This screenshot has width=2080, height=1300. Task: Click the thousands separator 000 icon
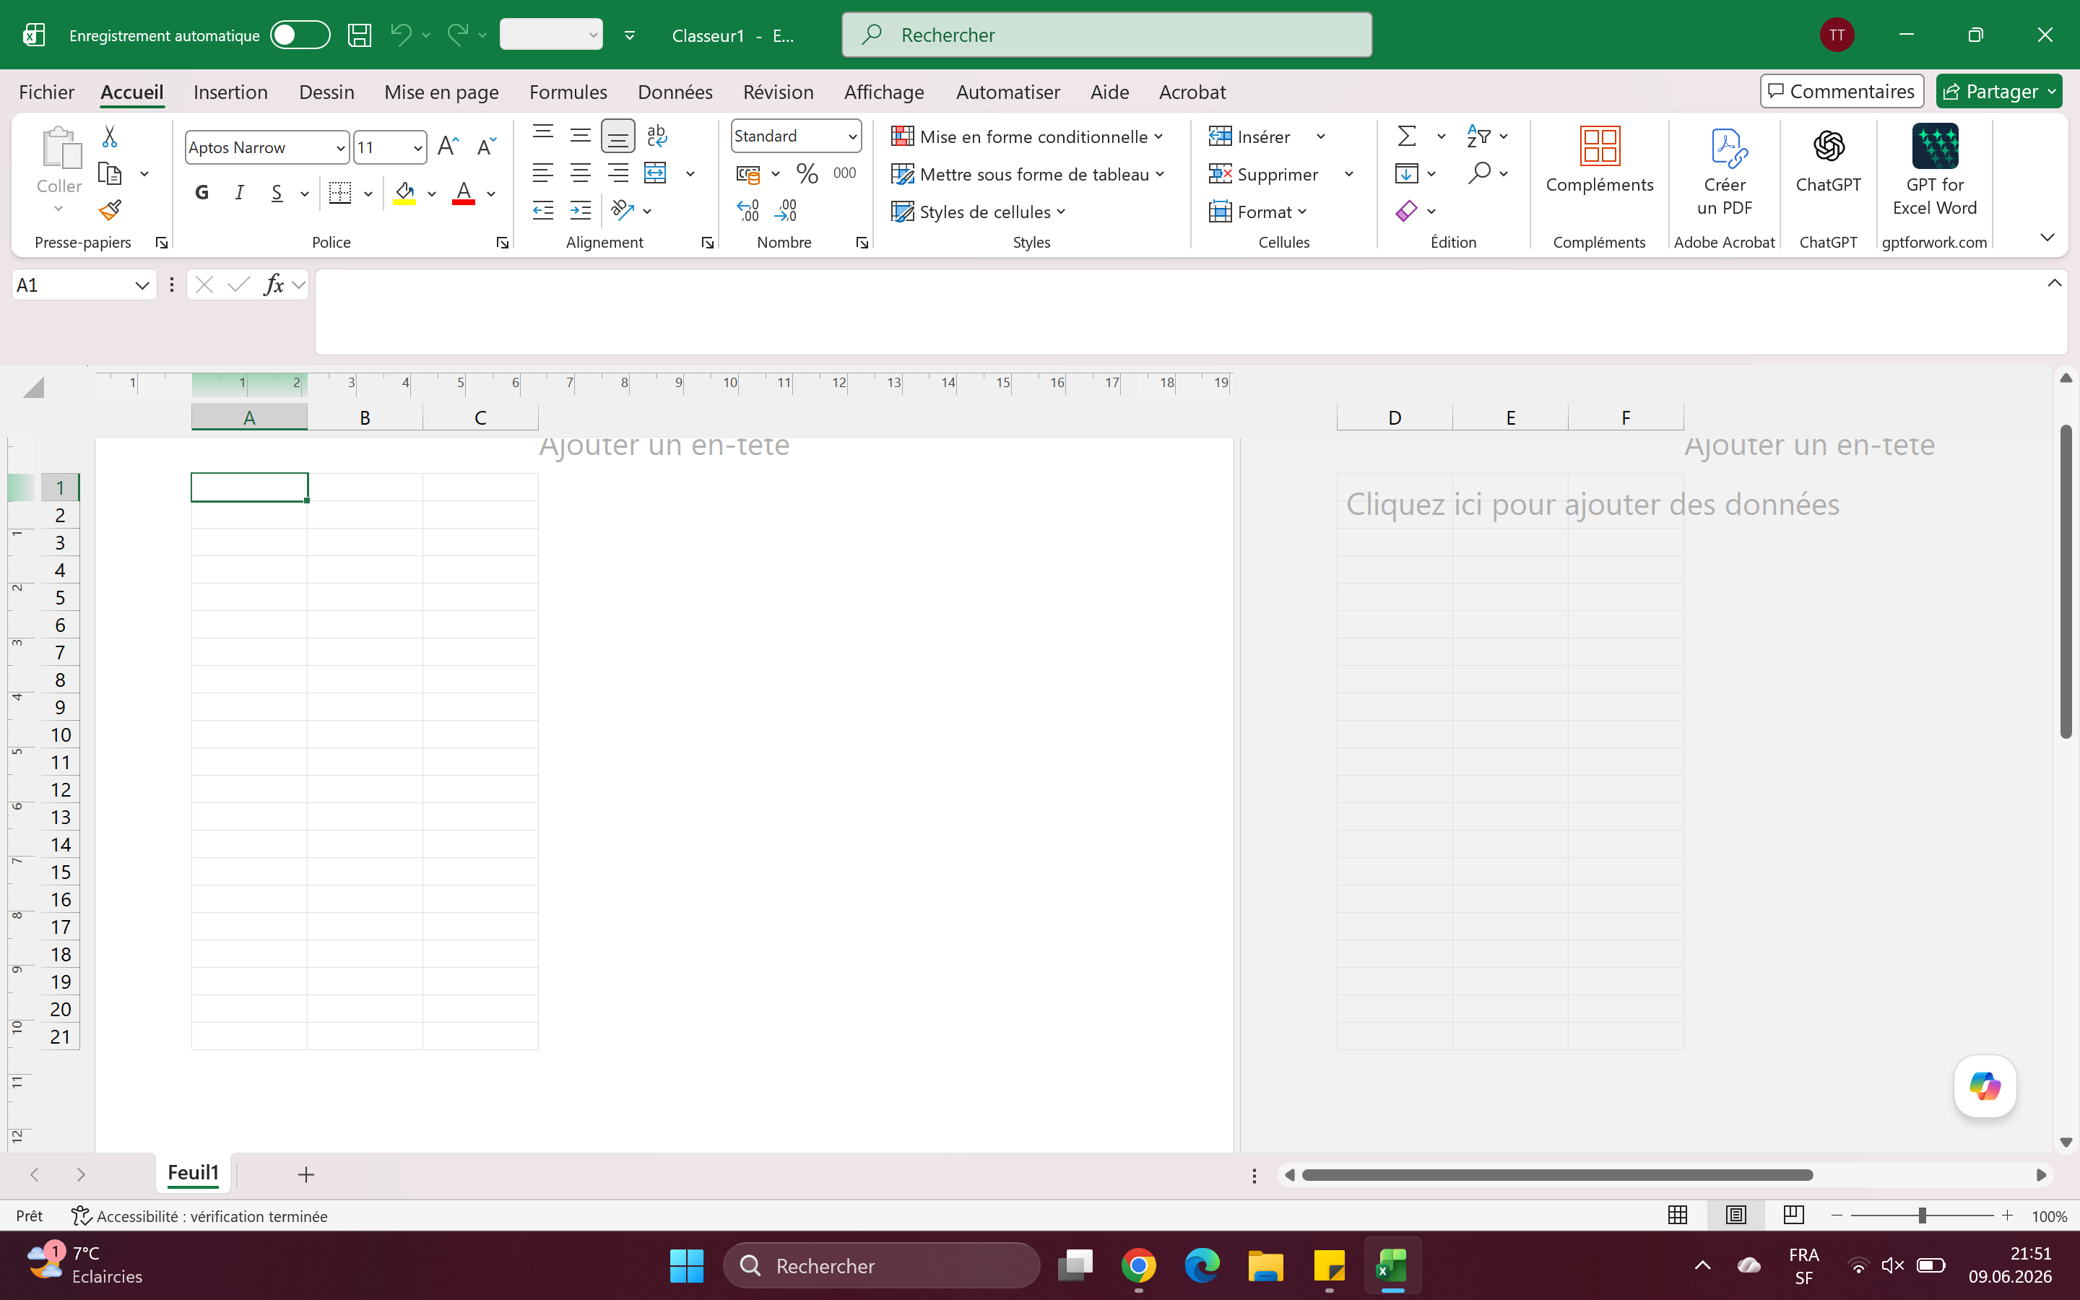click(x=844, y=173)
